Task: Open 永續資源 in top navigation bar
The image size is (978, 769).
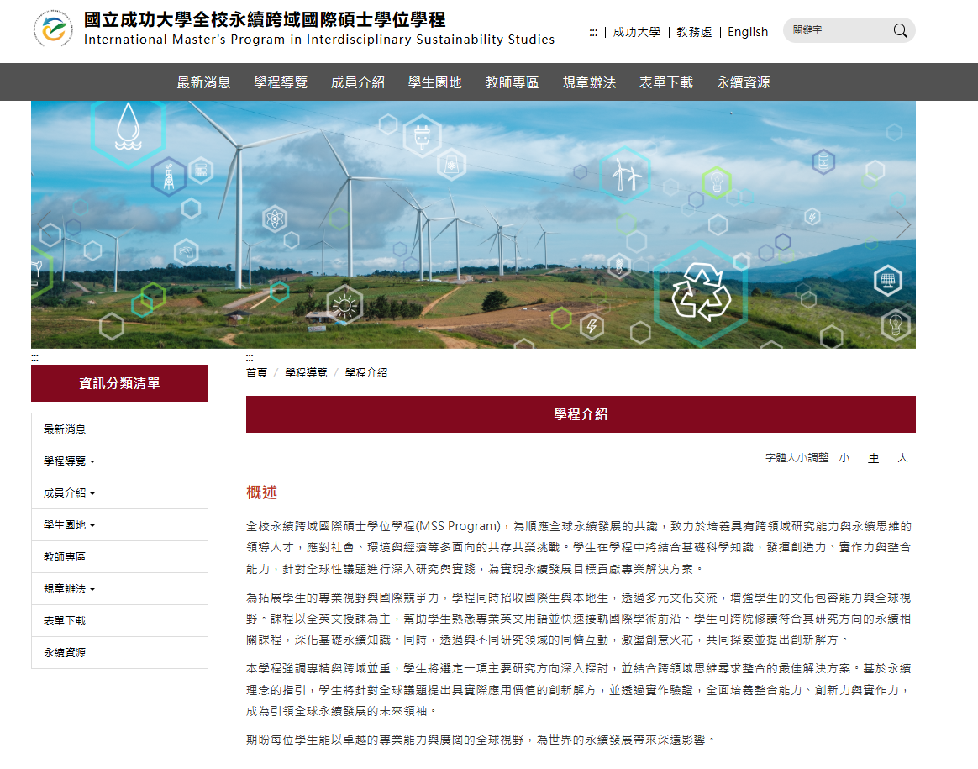Action: pos(743,82)
